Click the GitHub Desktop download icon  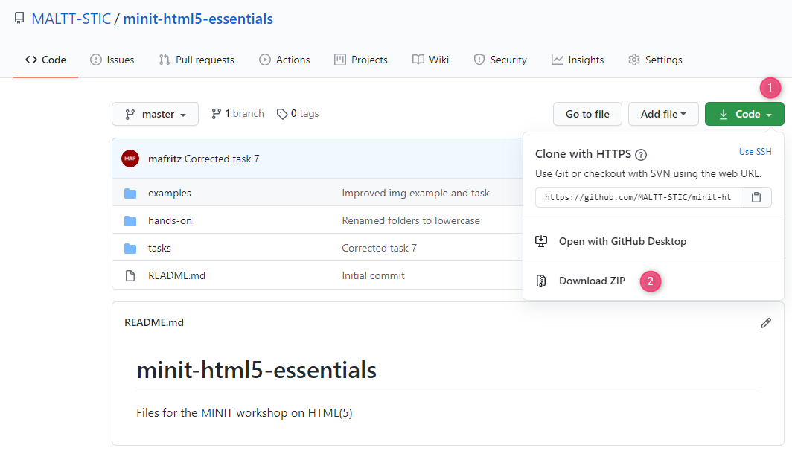(x=541, y=241)
